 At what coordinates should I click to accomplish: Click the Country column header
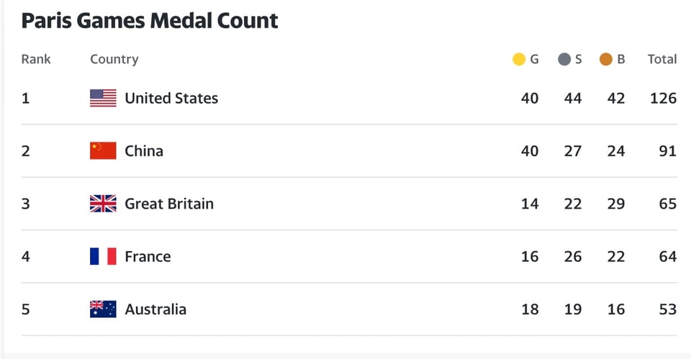tap(114, 60)
